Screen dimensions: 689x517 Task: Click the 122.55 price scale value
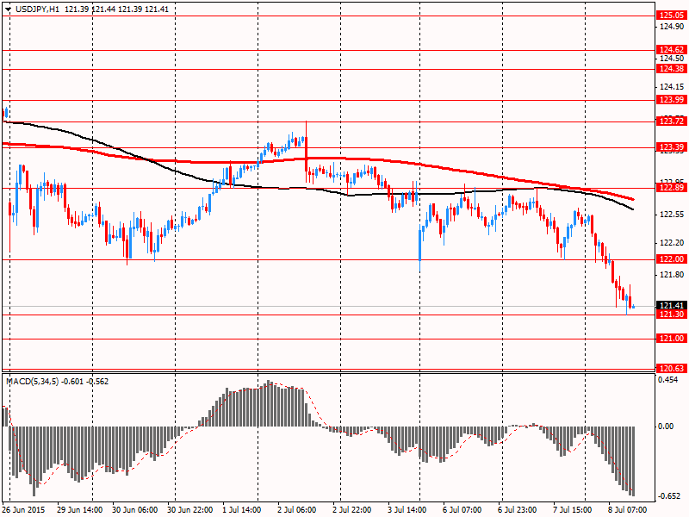[x=672, y=215]
